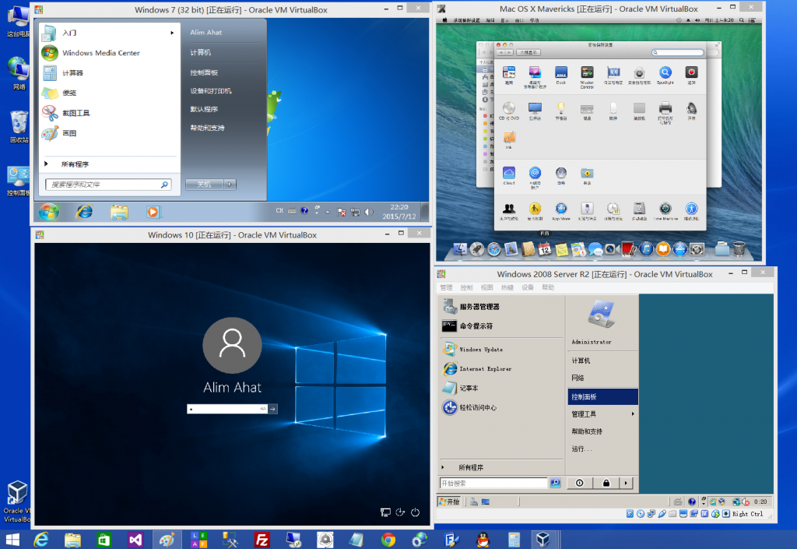This screenshot has width=797, height=549.
Task: Open Dock pane in Mac System Preferences
Action: tap(560, 76)
